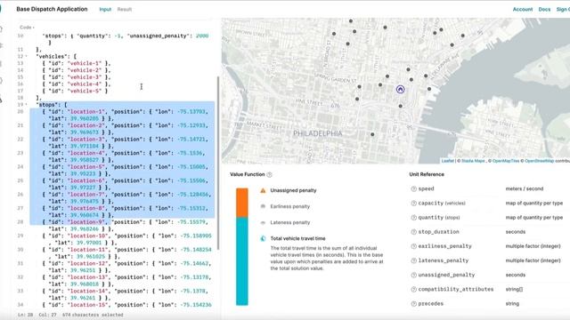Open the Code view dropdown
Image resolution: width=570 pixels, height=320 pixels.
pyautogui.click(x=27, y=28)
